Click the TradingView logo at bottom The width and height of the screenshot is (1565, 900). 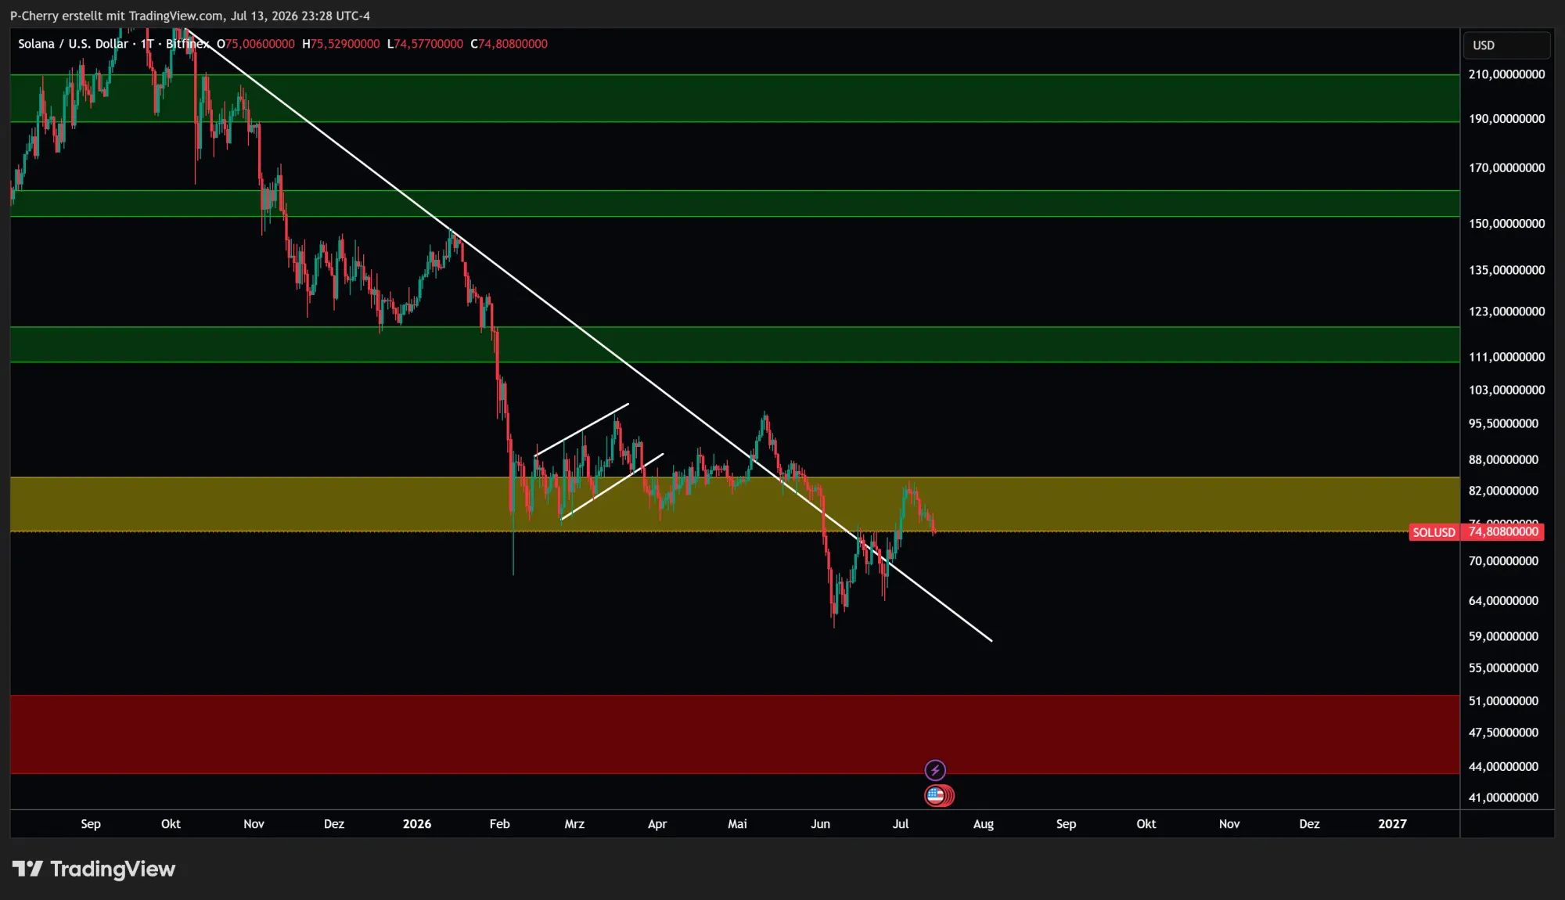(94, 869)
